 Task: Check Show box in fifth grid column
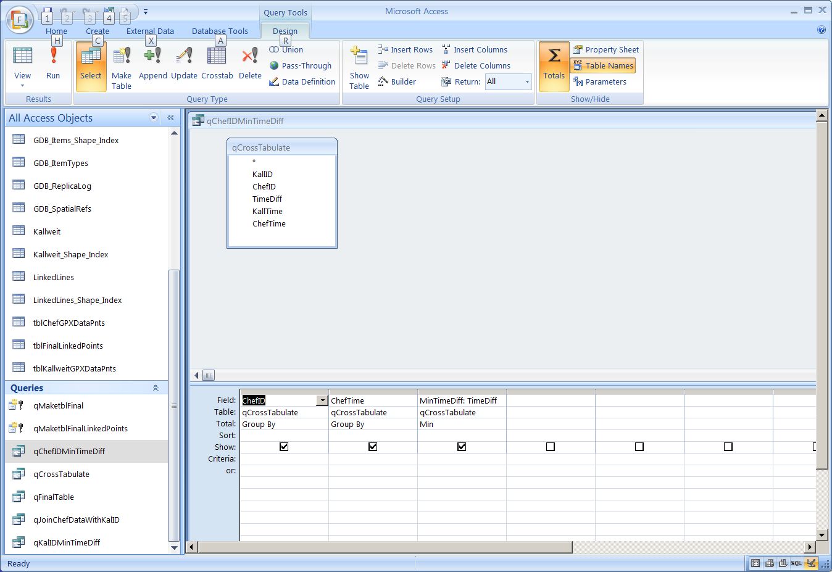(x=639, y=447)
